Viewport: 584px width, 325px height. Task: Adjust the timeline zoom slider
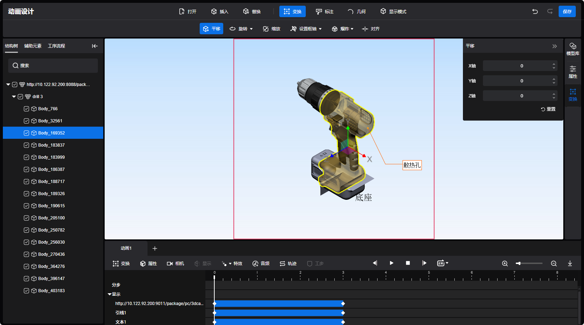click(x=519, y=264)
